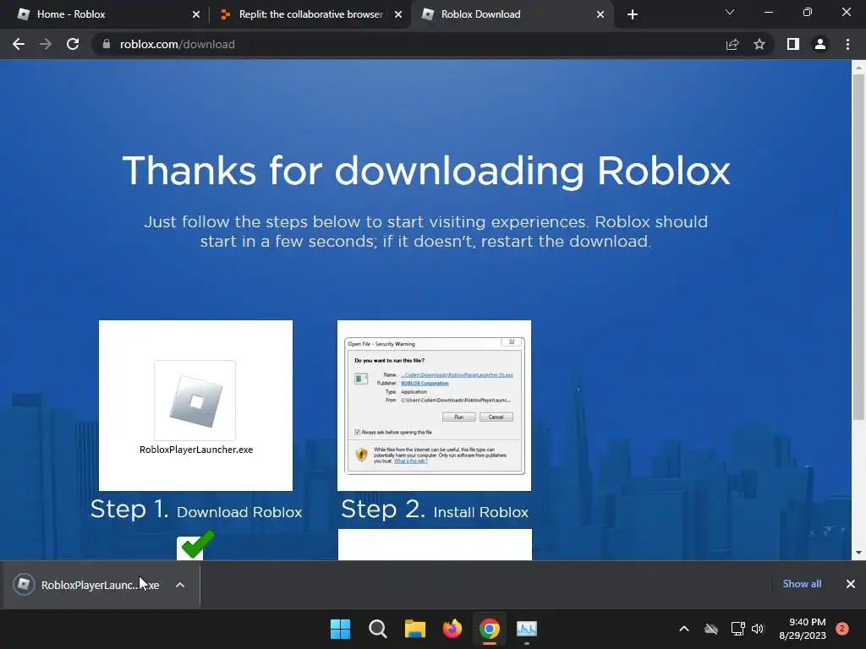View site info via lock icon
The height and width of the screenshot is (649, 866).
point(106,44)
